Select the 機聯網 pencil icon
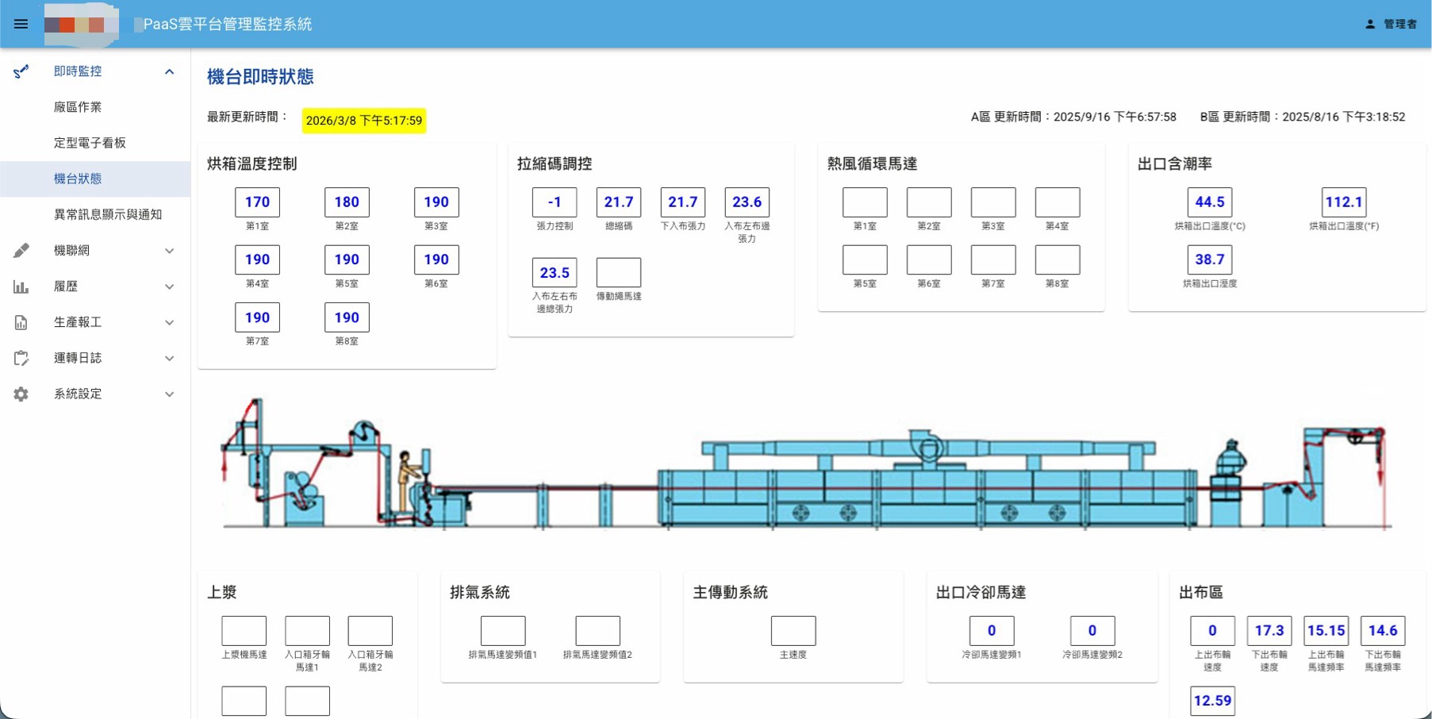1432x719 pixels. pyautogui.click(x=20, y=250)
